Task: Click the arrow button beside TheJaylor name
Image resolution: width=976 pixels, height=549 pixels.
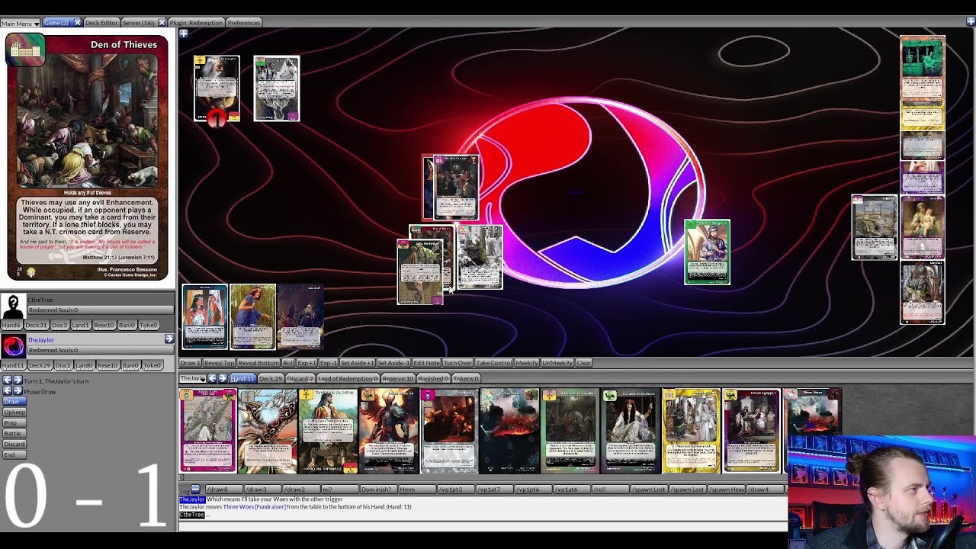Action: [x=169, y=339]
